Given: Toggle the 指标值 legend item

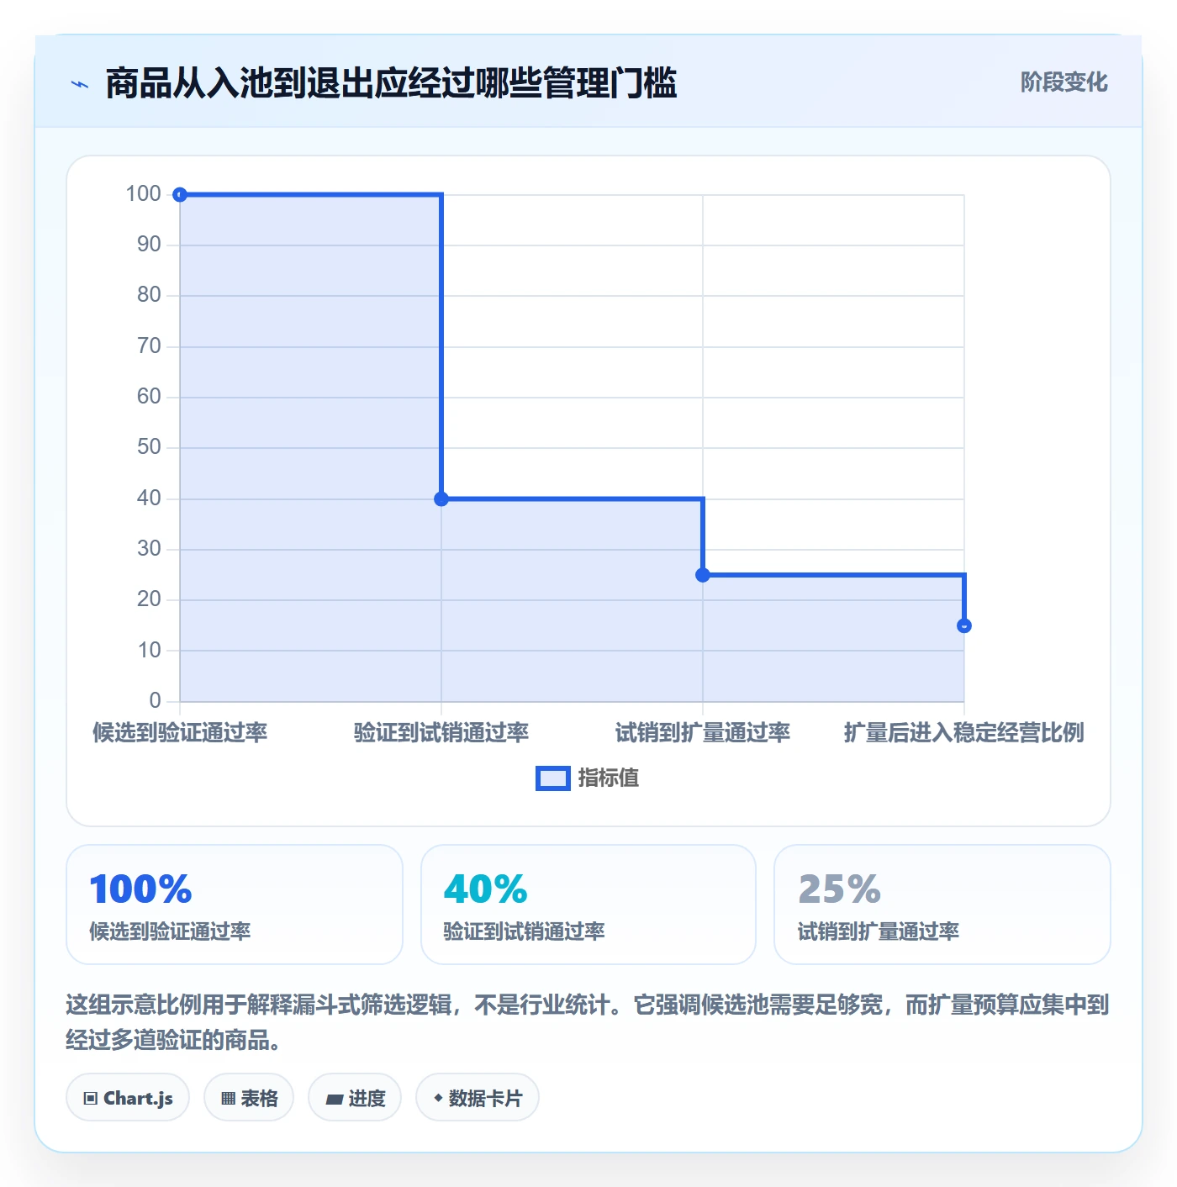Looking at the screenshot, I should [588, 778].
